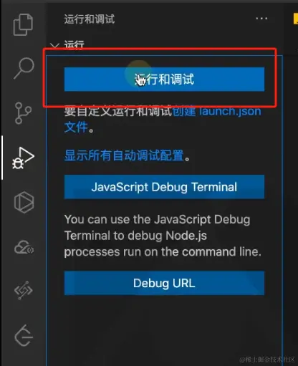
Task: Open the hexagon play extension icon
Action: pos(24,202)
